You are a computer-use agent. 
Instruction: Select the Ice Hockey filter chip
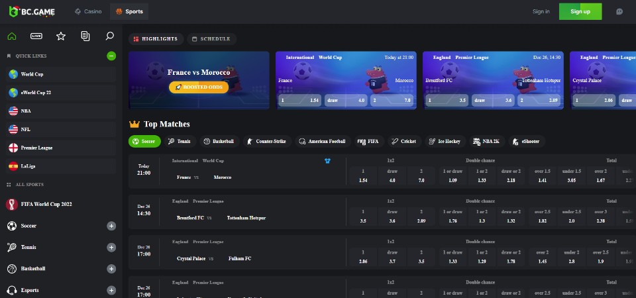tap(445, 142)
